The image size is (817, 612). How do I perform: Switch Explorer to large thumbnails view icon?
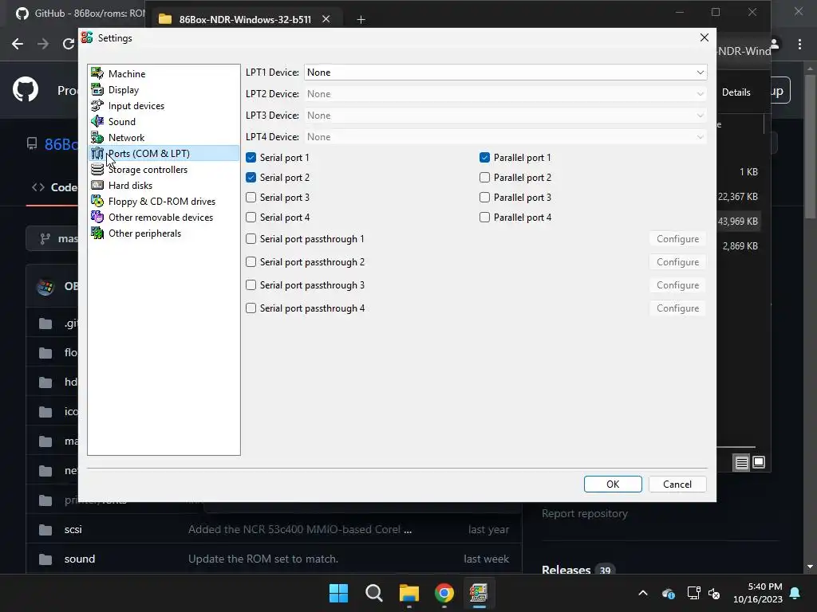coord(759,462)
